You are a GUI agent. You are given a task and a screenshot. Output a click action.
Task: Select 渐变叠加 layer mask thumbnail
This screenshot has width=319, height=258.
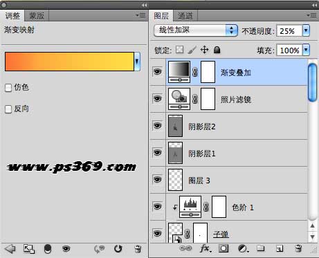click(208, 72)
